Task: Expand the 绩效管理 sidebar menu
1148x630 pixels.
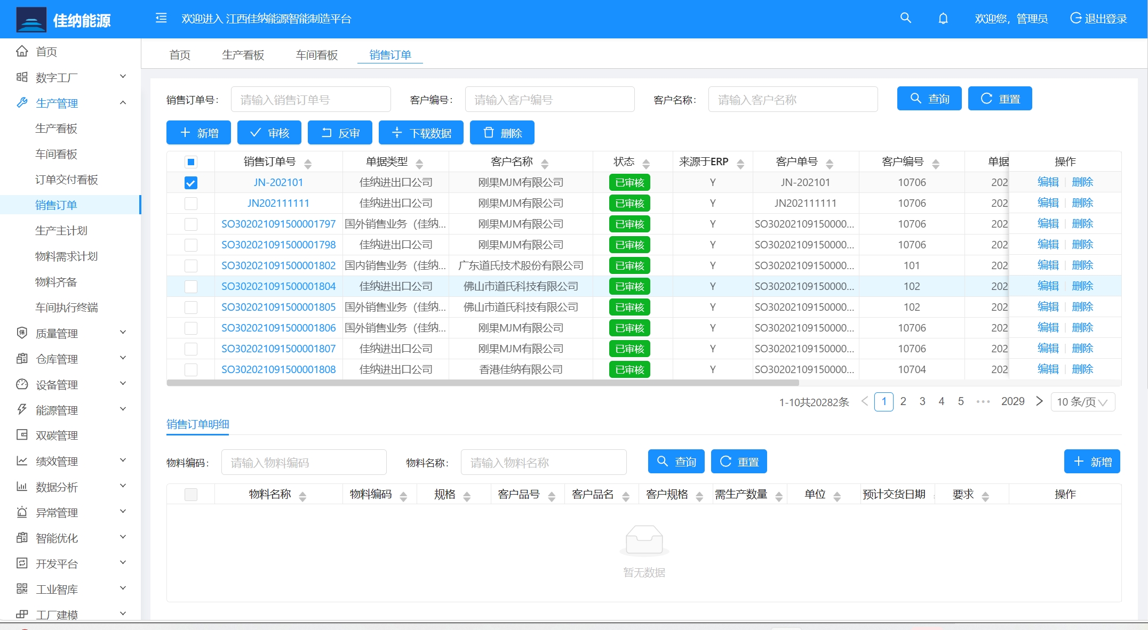Action: tap(123, 460)
